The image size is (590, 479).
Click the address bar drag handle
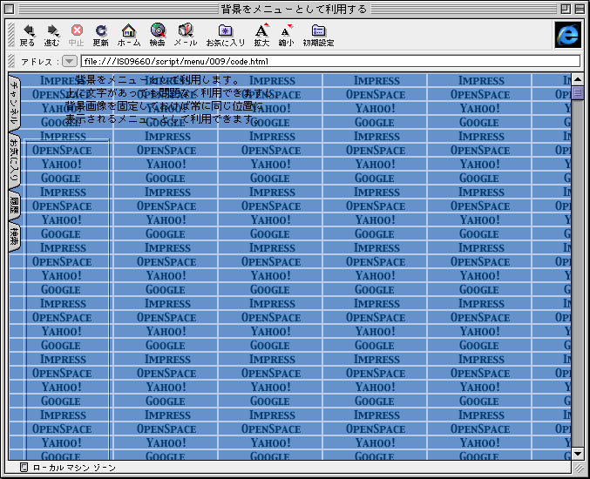click(11, 61)
